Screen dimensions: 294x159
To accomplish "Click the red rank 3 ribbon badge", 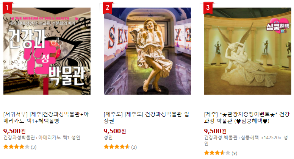I will pos(208,8).
